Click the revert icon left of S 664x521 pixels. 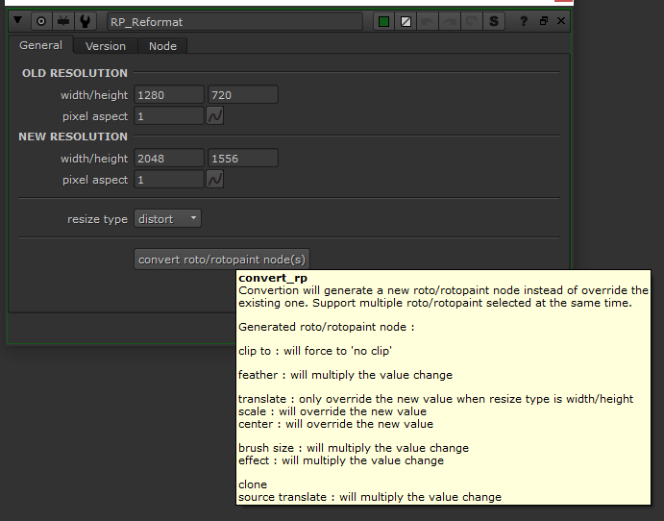473,21
